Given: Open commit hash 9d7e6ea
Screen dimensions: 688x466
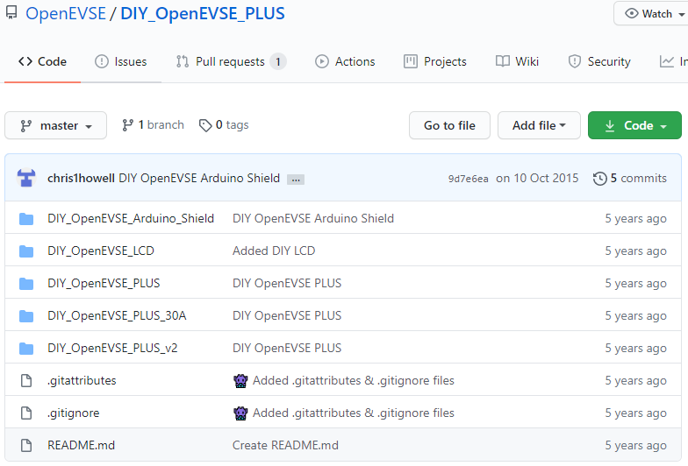Looking at the screenshot, I should pos(469,179).
